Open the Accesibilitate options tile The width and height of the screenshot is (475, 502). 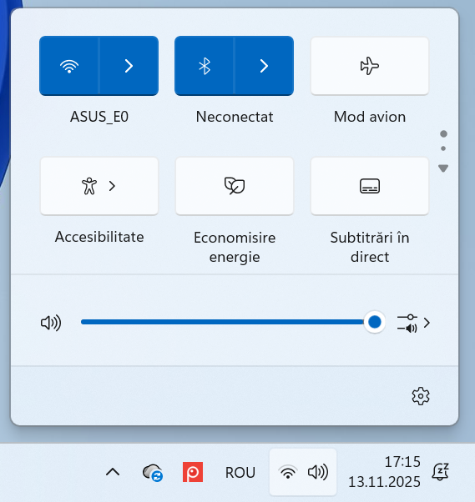[x=99, y=186]
